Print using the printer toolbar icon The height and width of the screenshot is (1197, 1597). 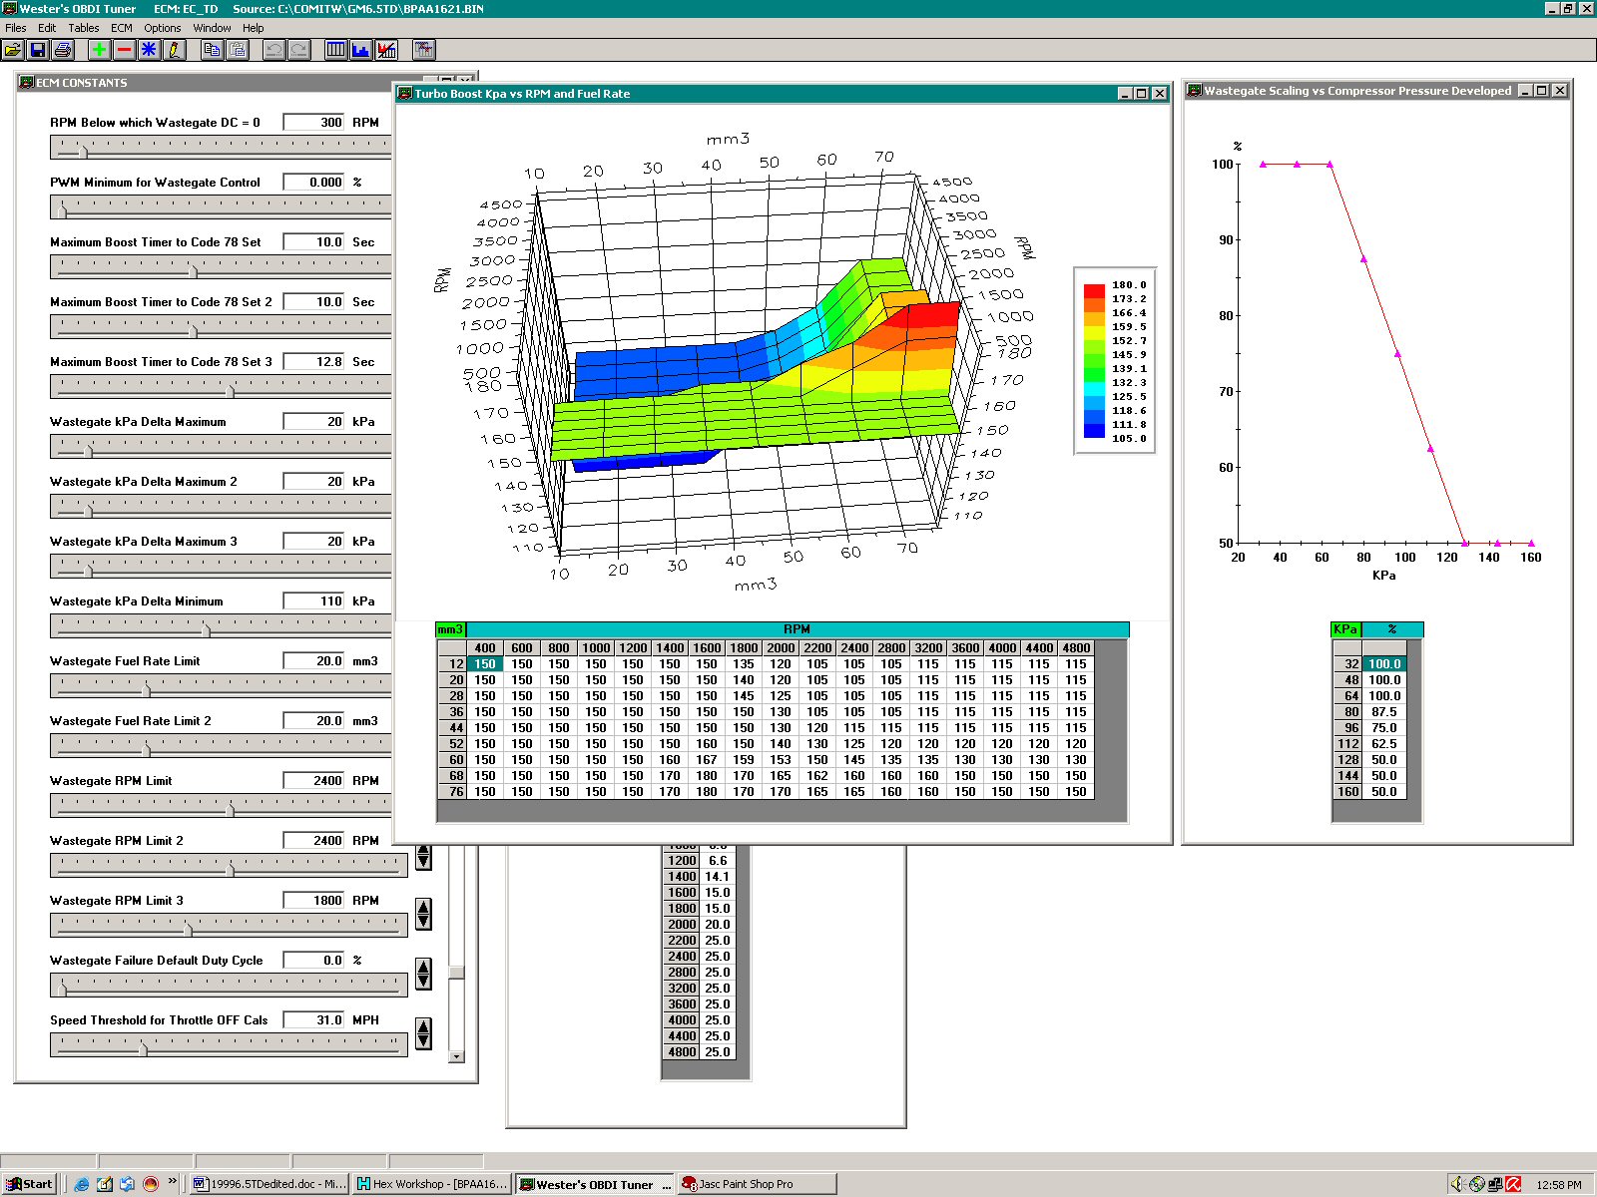pos(63,49)
